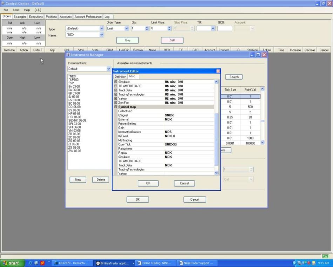Open the Order Type dropdown
The height and width of the screenshot is (267, 333).
(x=127, y=28)
